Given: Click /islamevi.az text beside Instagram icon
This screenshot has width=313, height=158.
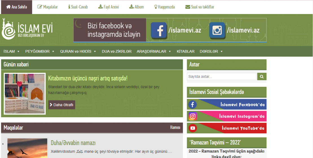Looking at the screenshot, I should coord(243,30).
